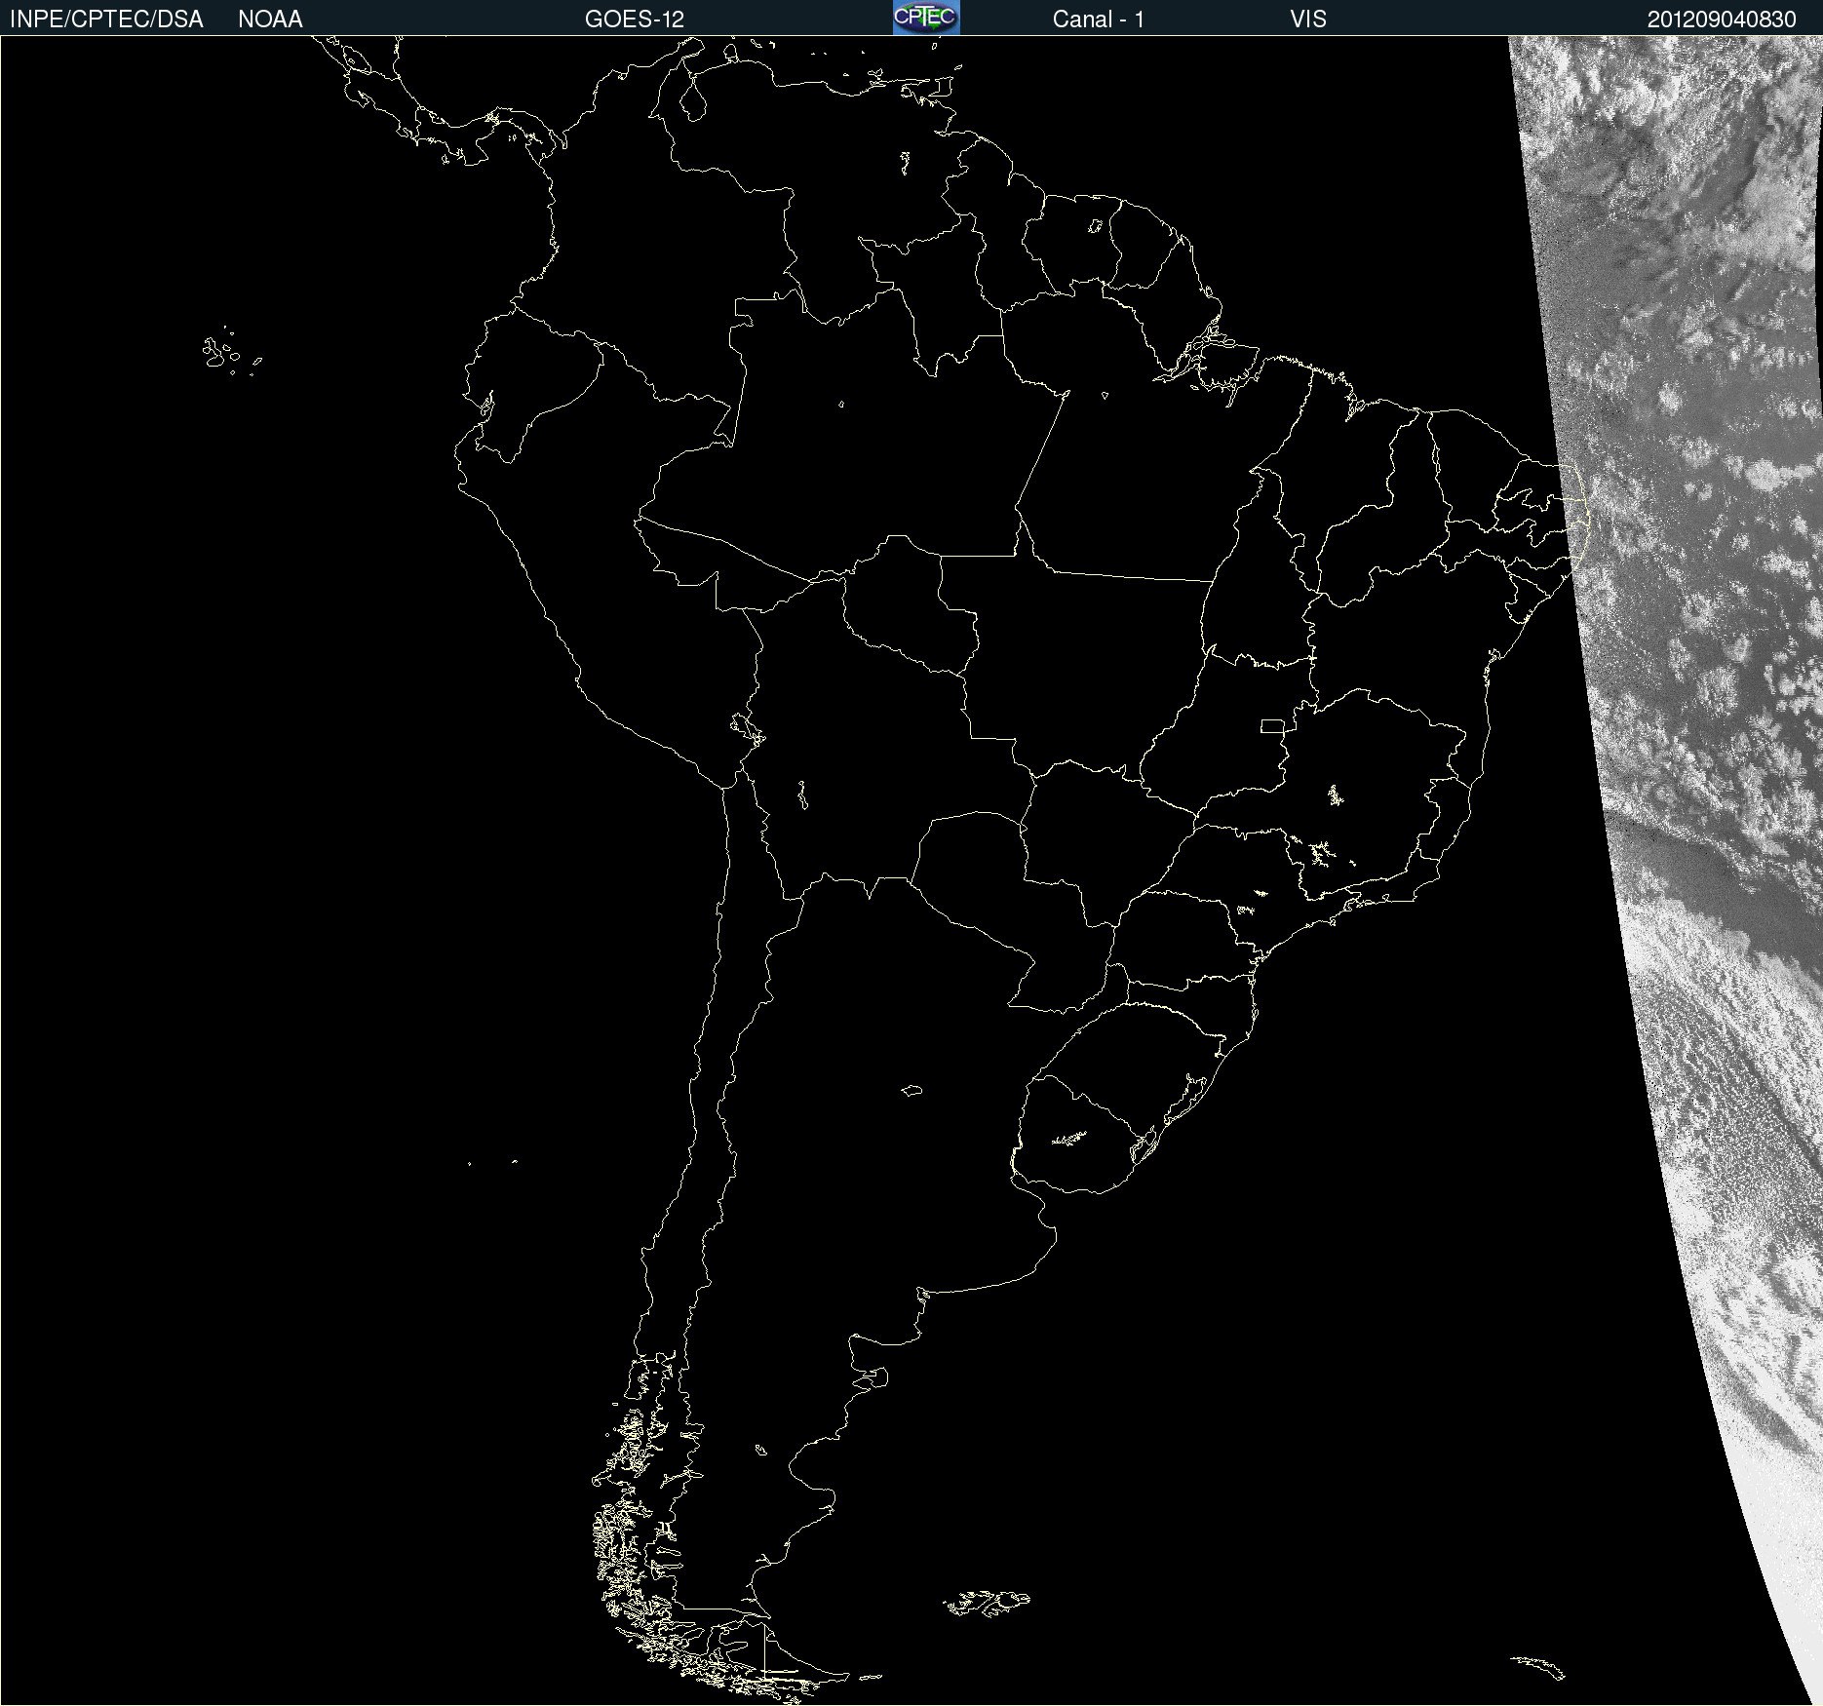Click the Canal - 1 label
This screenshot has width=1823, height=1706.
click(x=1099, y=19)
